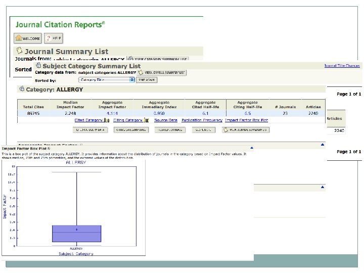Click the Aggregate Immediacy Index value 0.950
The image size is (364, 273).
(159, 113)
